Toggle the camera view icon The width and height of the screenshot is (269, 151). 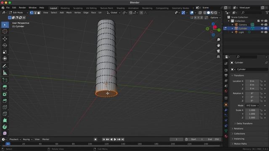219,51
